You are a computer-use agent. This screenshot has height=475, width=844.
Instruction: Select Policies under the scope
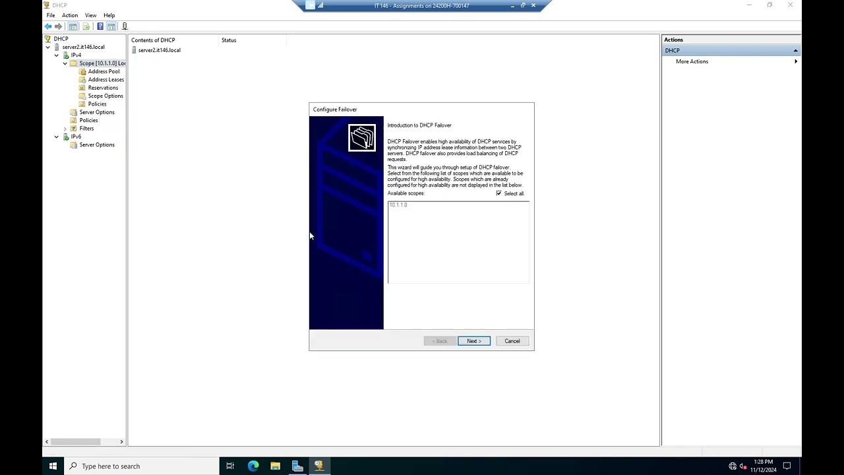point(97,104)
